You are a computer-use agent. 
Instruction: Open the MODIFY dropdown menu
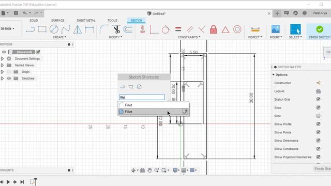pos(115,37)
